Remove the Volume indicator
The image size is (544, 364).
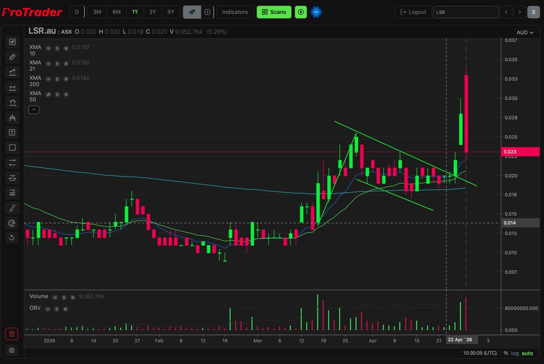[73, 297]
